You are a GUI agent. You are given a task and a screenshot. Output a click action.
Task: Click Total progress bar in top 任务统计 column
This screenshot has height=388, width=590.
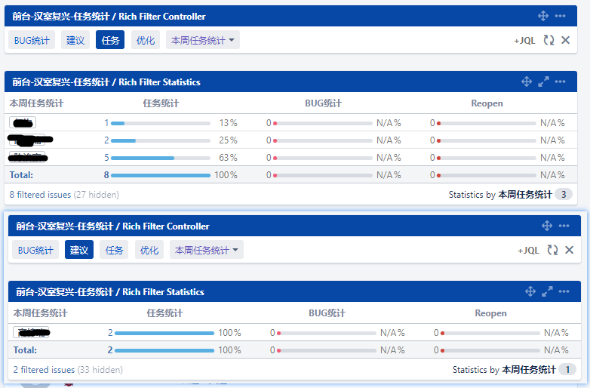(x=160, y=175)
